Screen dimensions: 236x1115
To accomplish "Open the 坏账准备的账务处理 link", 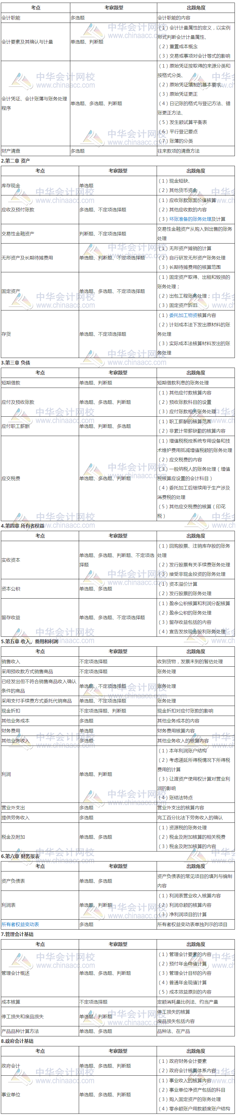I will pyautogui.click(x=190, y=219).
